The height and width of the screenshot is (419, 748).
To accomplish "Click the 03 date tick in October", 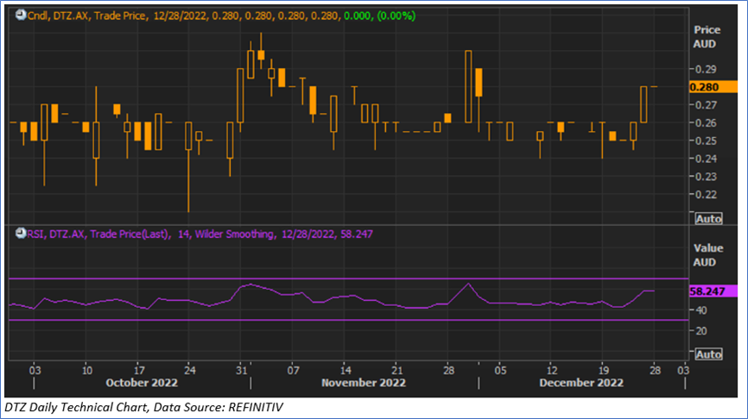I will pyautogui.click(x=35, y=371).
